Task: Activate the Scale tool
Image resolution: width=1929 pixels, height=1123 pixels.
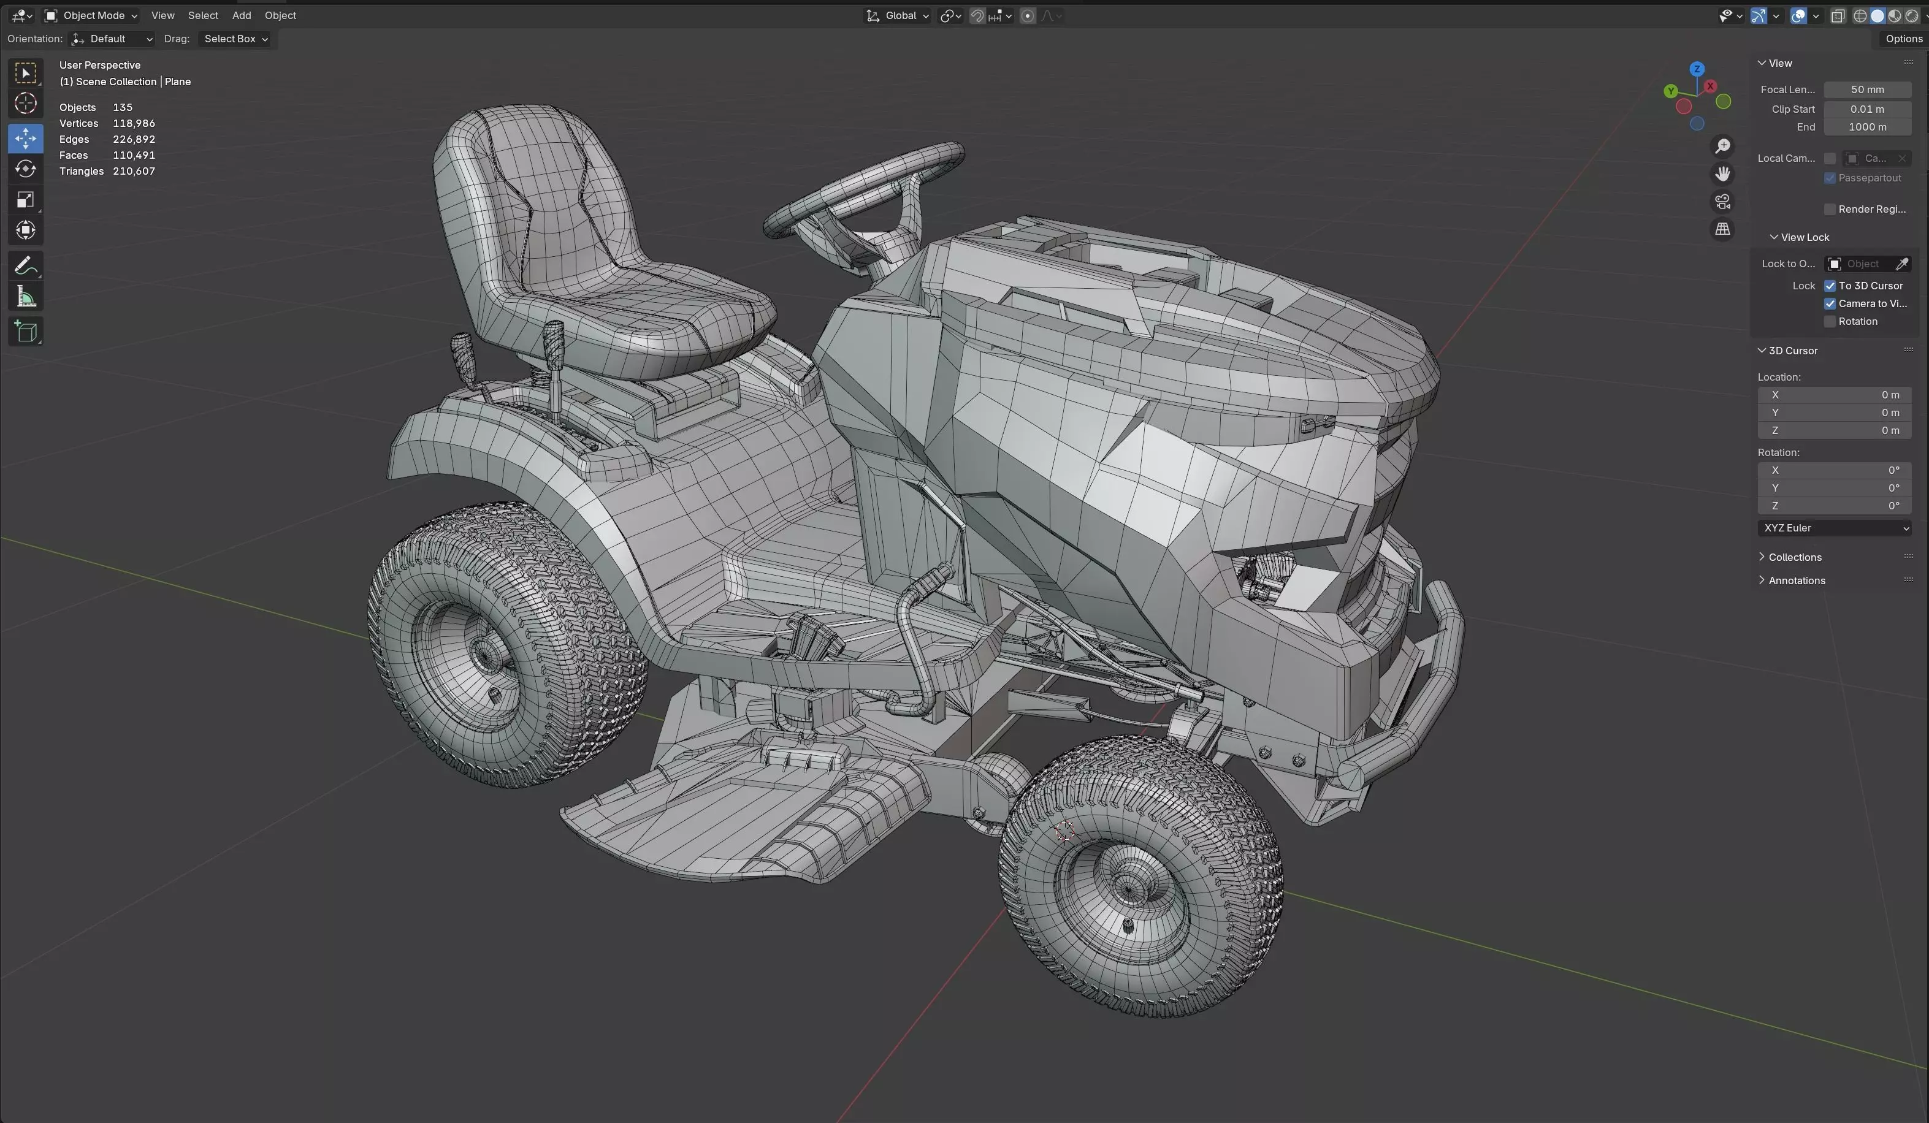Action: pyautogui.click(x=25, y=199)
